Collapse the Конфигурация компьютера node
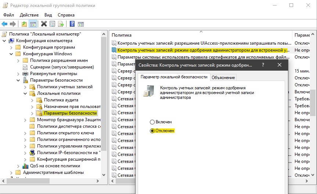Viewport: 317px width, 194px height. click(x=4, y=41)
